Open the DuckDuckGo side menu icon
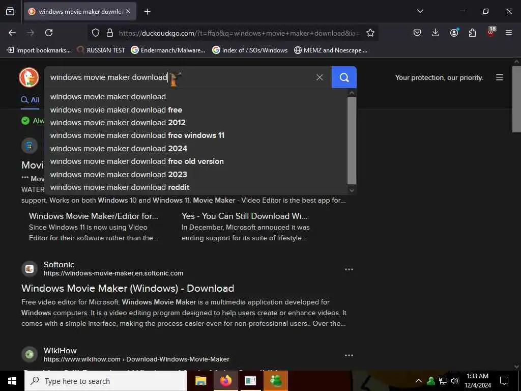The image size is (521, 391). click(x=500, y=77)
